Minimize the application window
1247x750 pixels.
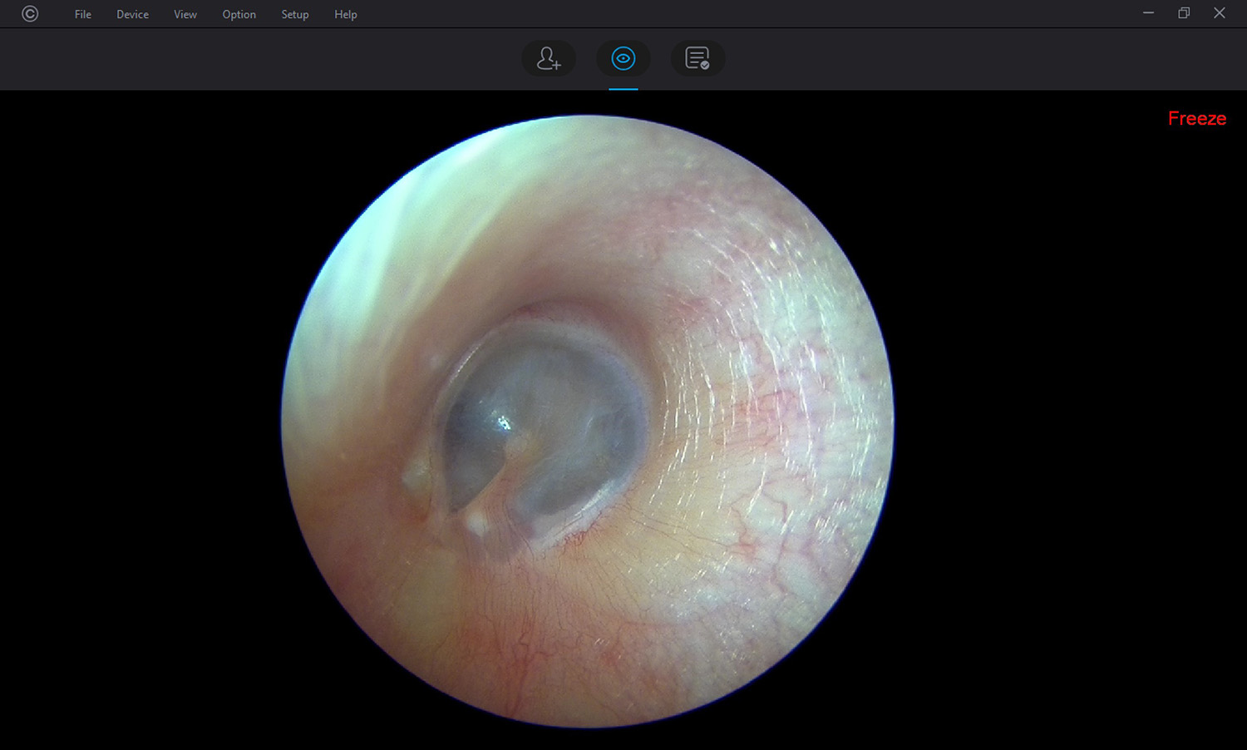1148,13
